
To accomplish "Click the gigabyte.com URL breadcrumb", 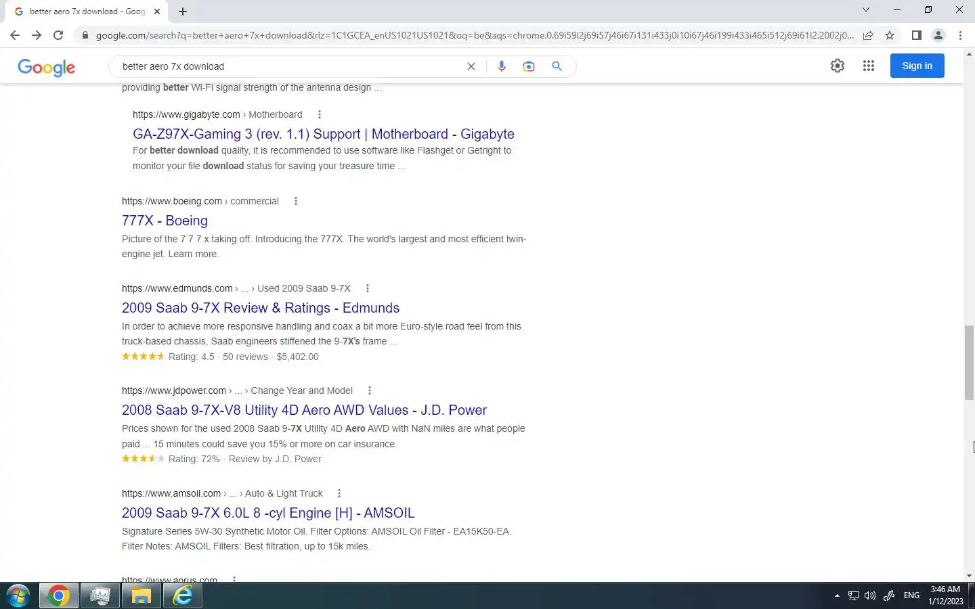I will 217,114.
